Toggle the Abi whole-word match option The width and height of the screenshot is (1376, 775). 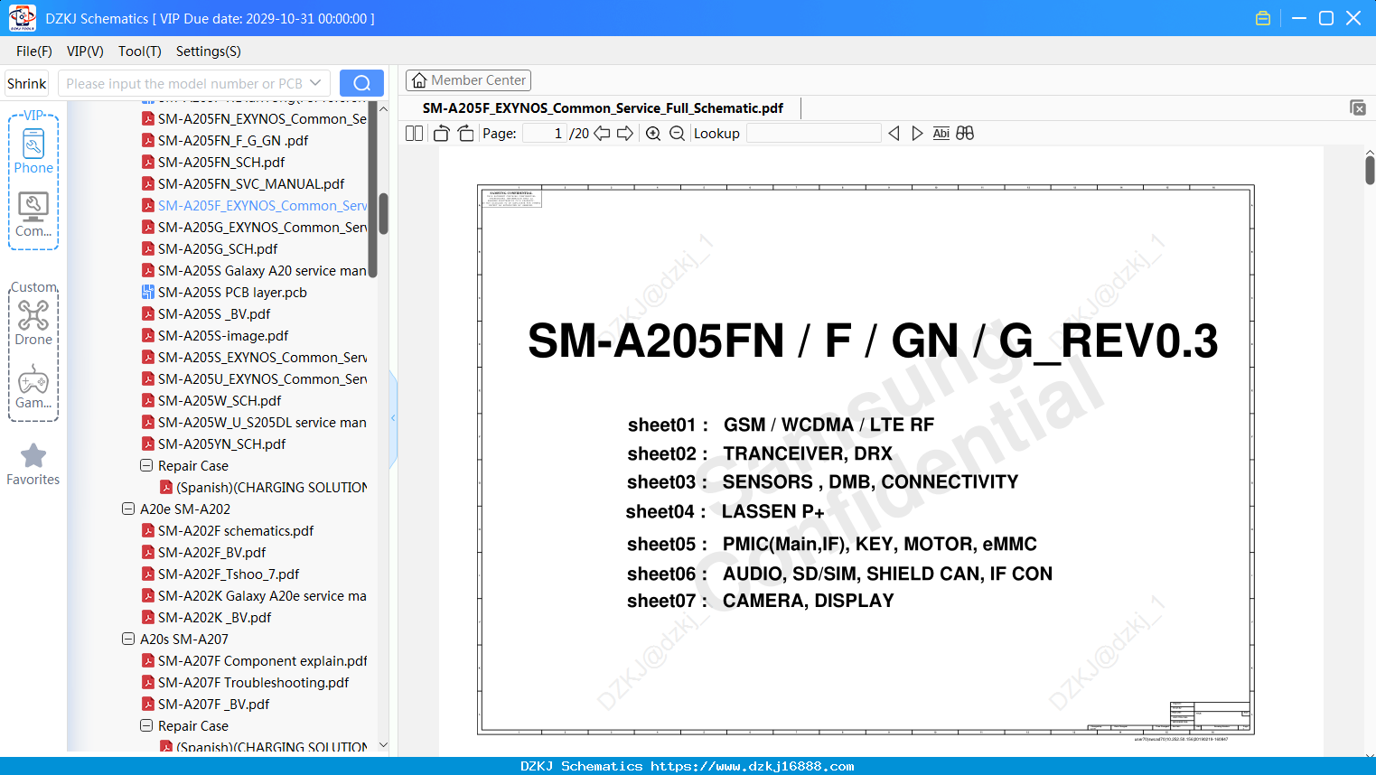pyautogui.click(x=941, y=134)
